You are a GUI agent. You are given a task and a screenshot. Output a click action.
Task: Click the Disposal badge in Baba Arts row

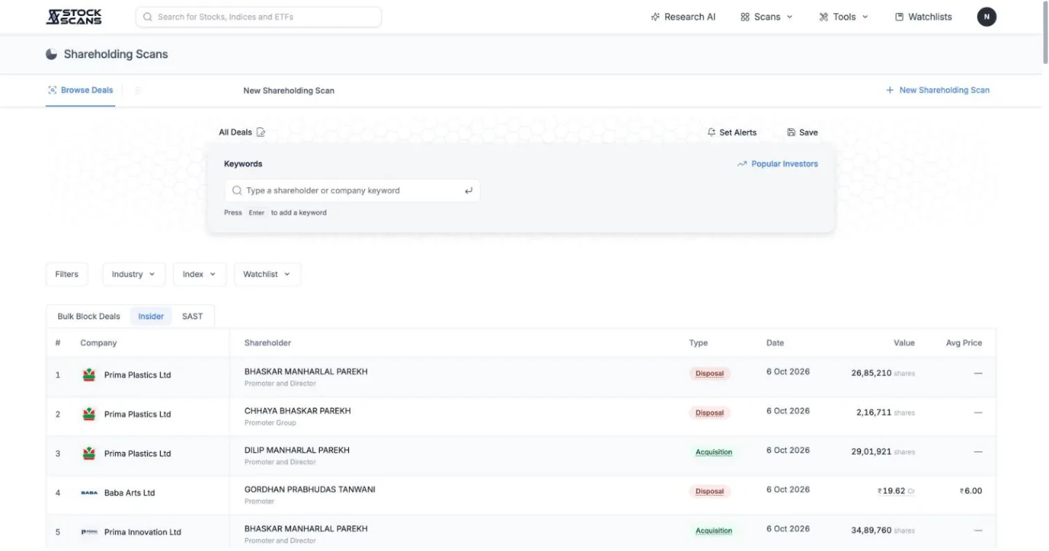click(710, 491)
